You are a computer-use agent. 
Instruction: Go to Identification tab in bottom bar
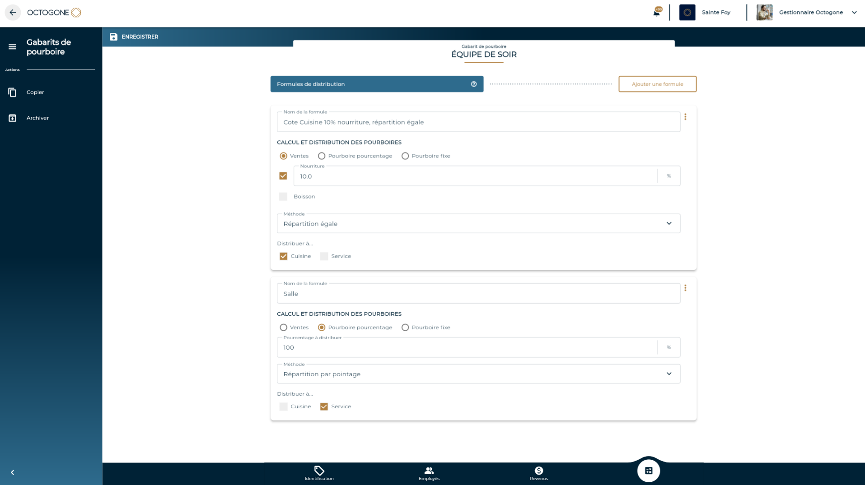[x=319, y=473]
